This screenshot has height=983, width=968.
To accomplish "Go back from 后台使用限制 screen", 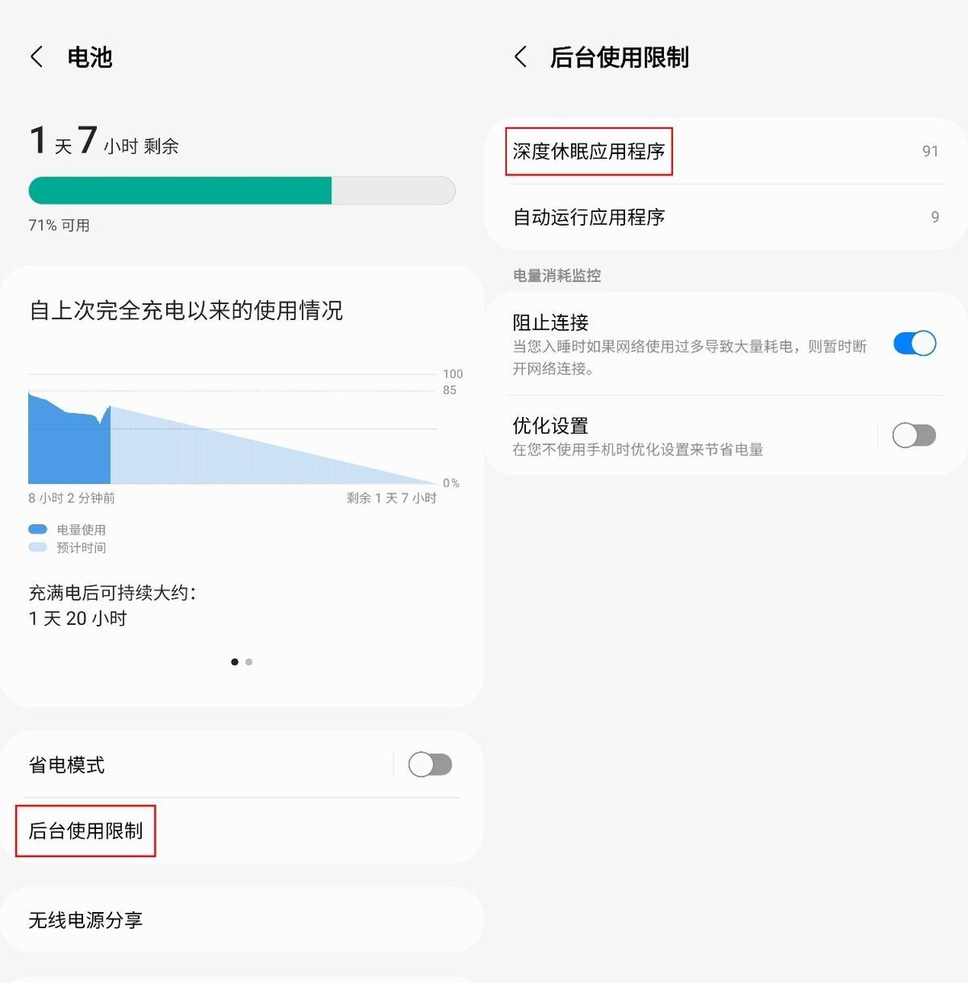I will point(520,56).
